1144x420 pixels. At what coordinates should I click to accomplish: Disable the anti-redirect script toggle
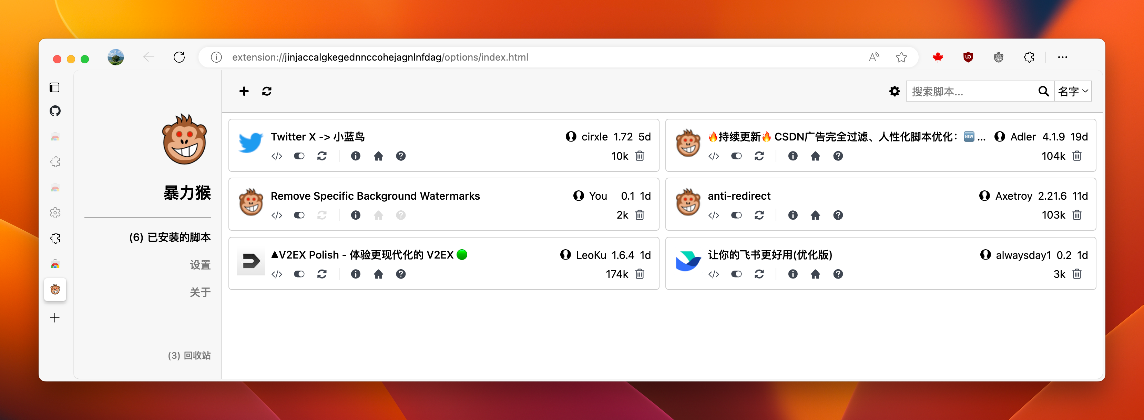pos(736,215)
